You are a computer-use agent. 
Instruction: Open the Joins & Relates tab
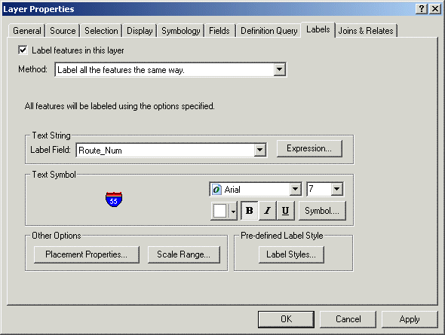pos(366,31)
